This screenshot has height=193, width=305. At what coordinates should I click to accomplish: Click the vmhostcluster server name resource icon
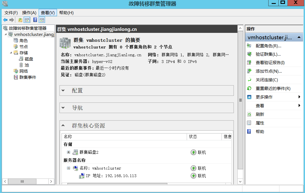pyautogui.click(x=75, y=168)
